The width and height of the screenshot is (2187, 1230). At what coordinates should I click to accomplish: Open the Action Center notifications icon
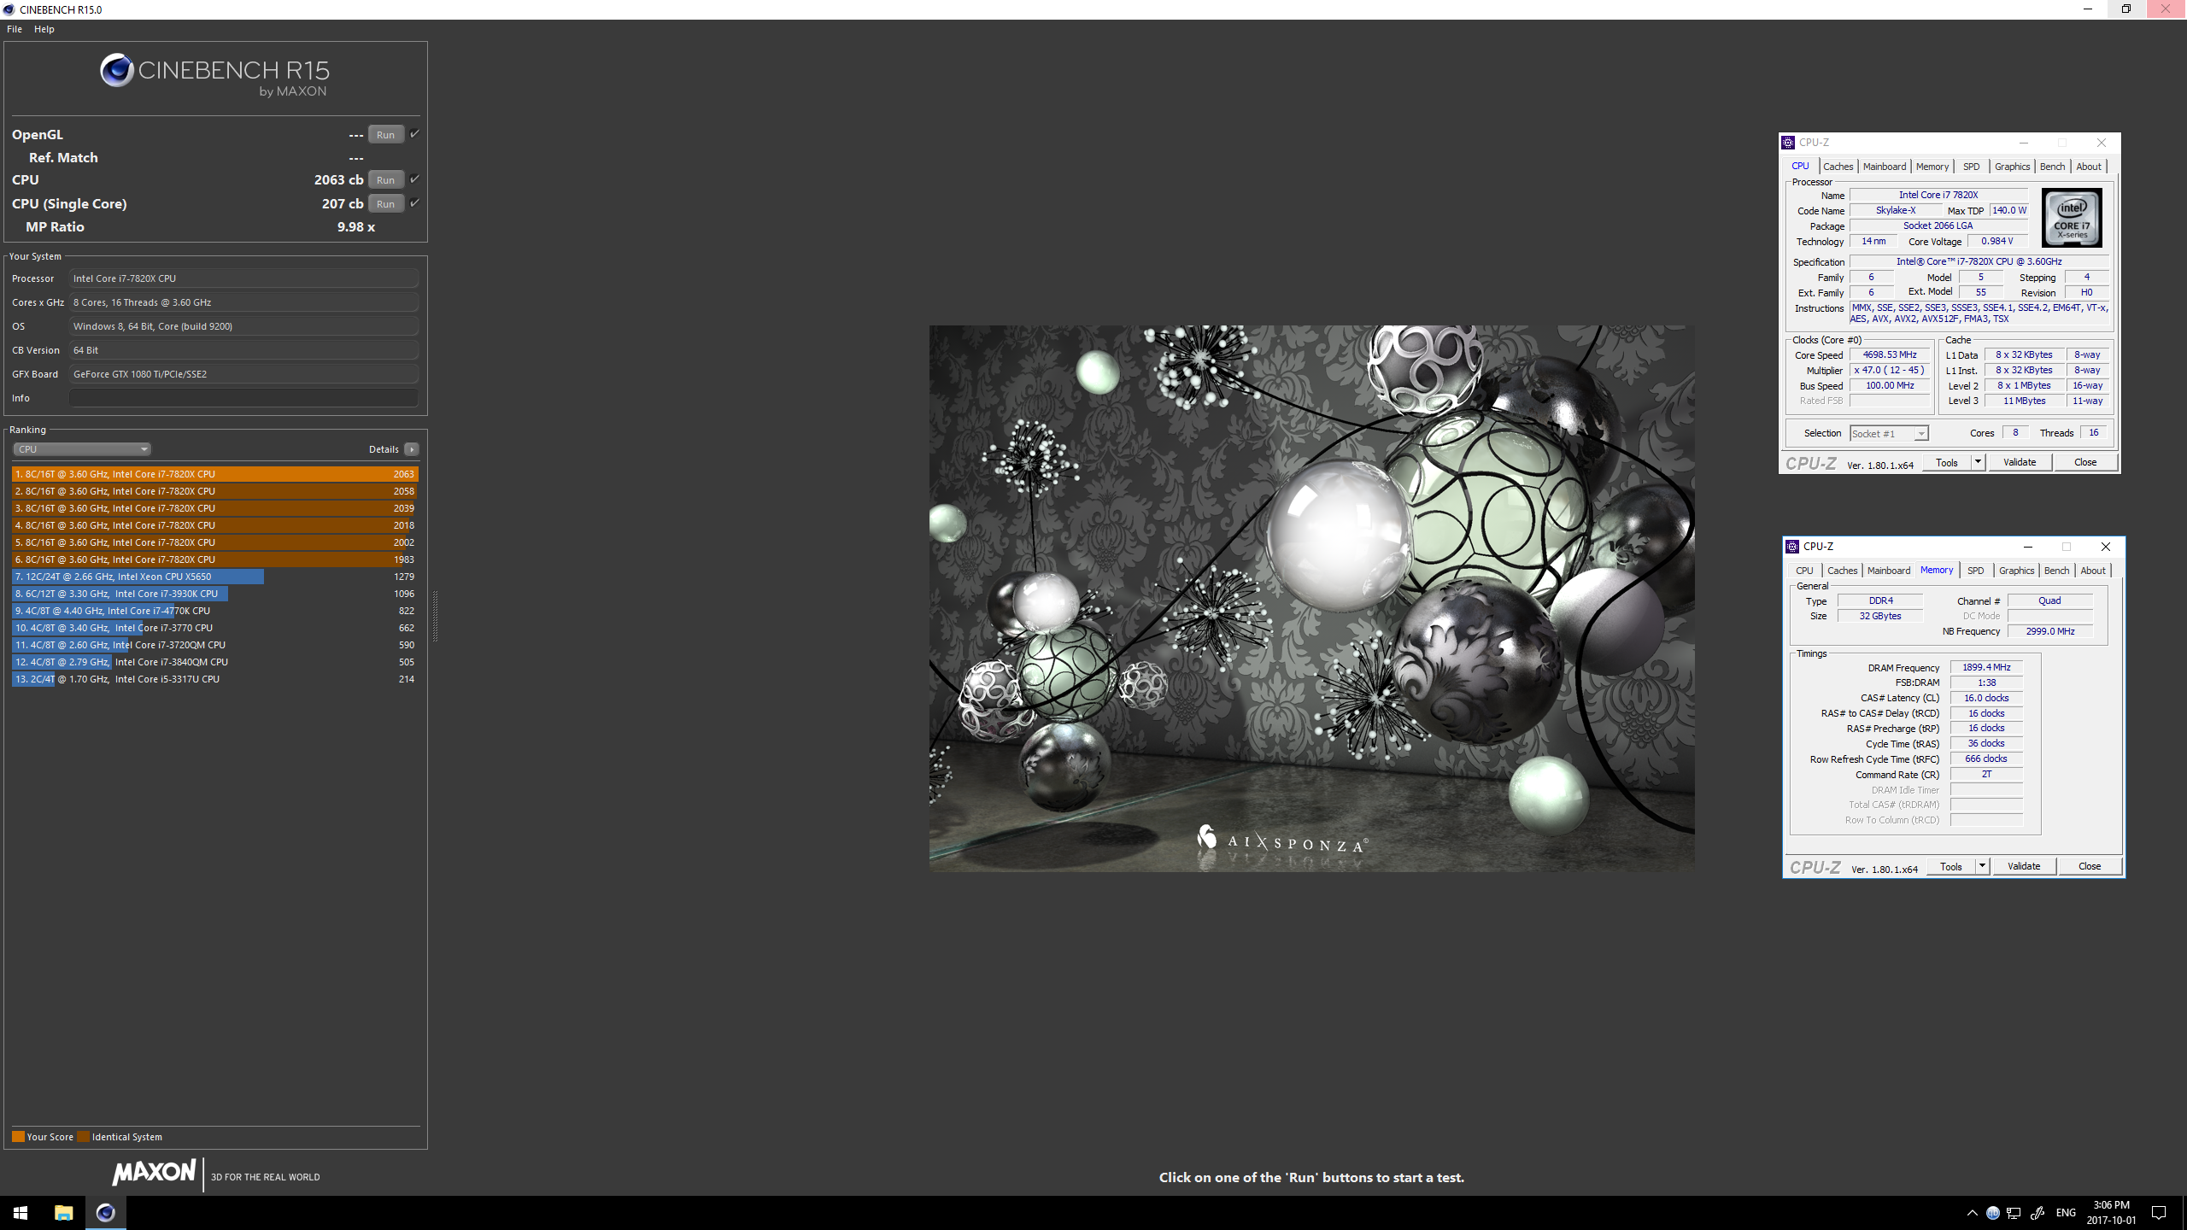point(2159,1213)
